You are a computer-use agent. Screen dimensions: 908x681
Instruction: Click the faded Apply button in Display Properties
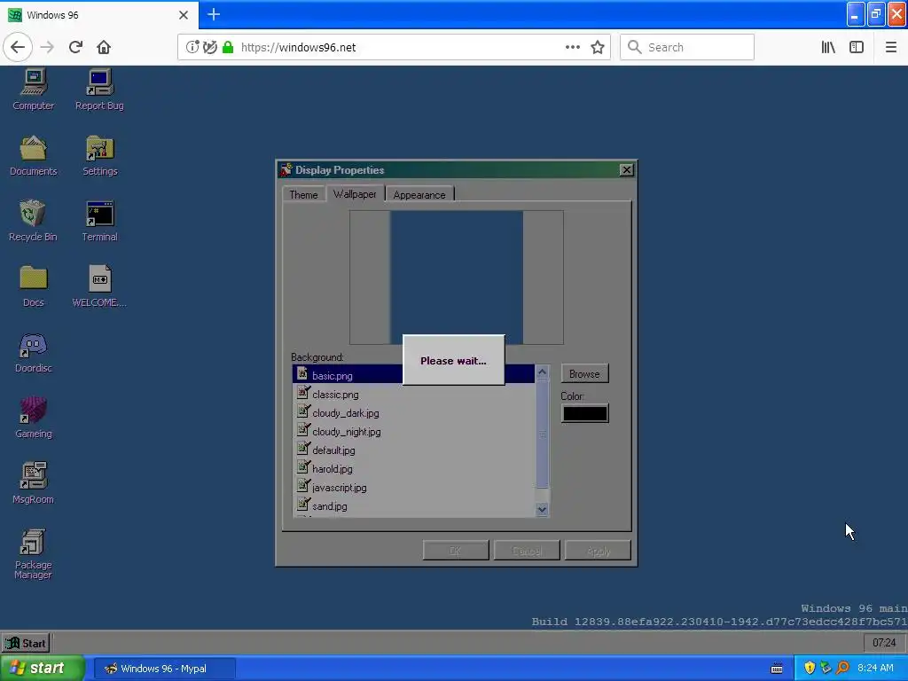[598, 551]
